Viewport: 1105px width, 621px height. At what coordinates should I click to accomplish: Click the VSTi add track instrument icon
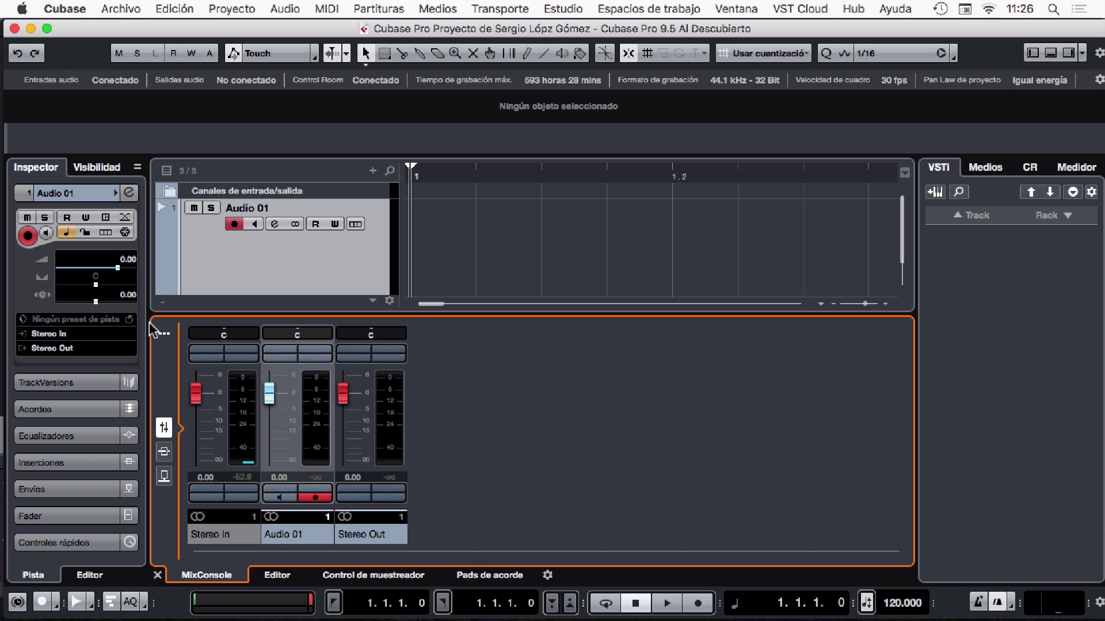pos(935,192)
